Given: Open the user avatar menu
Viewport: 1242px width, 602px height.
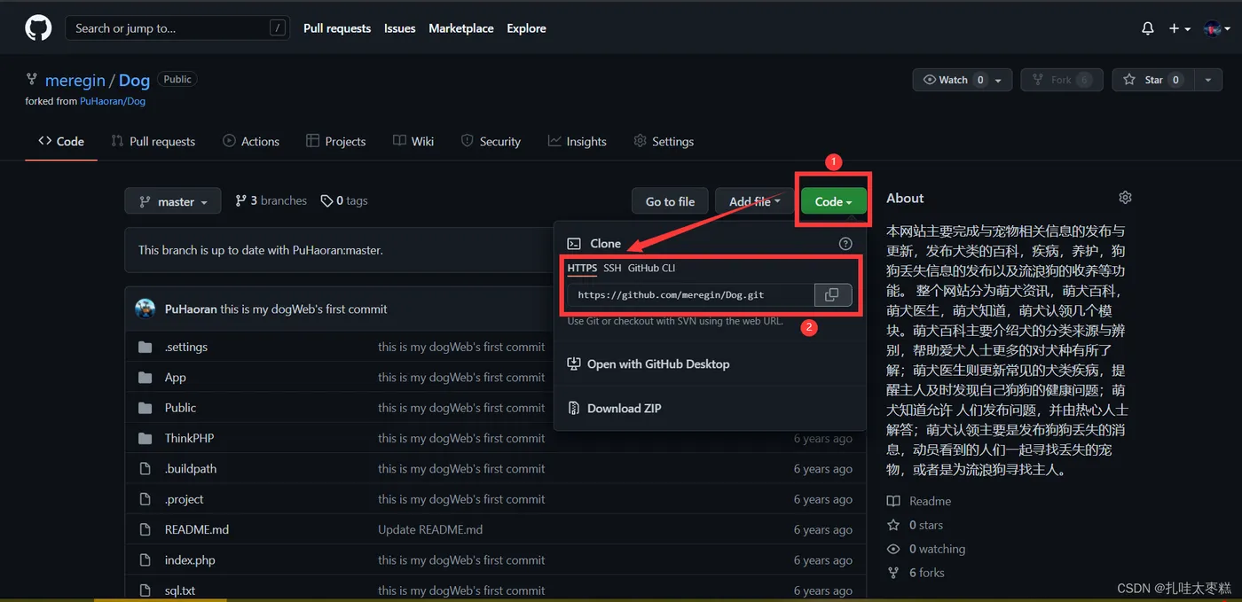Looking at the screenshot, I should (x=1216, y=28).
